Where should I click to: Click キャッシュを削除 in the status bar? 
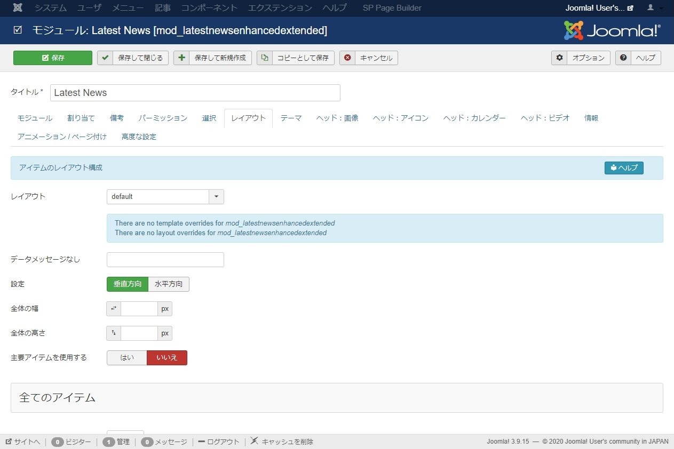click(x=282, y=442)
